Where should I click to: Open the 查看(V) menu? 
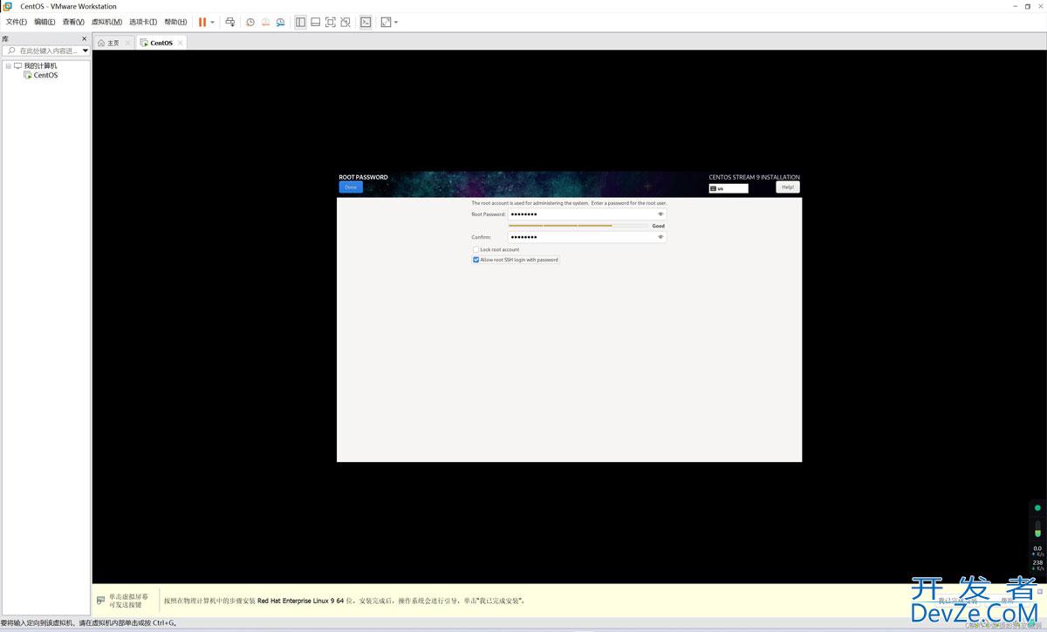pyautogui.click(x=73, y=22)
